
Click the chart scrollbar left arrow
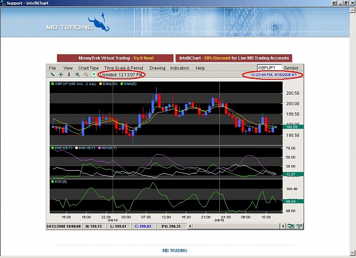[190, 226]
